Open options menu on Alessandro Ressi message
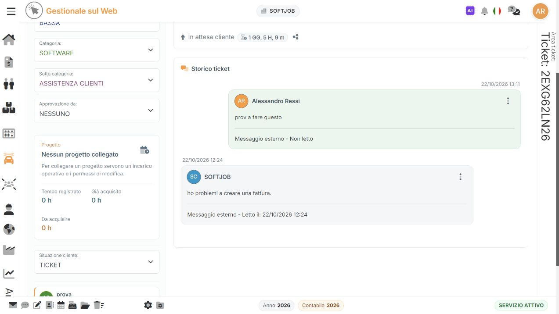 [508, 101]
